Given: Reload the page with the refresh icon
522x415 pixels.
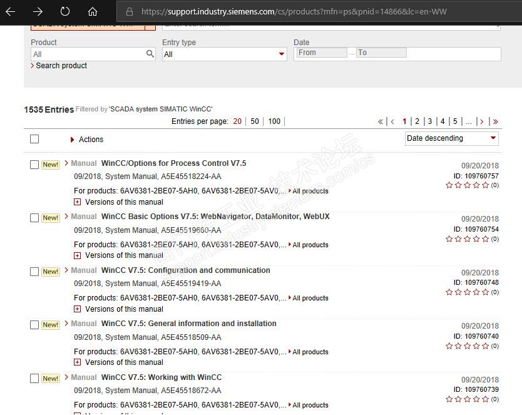Looking at the screenshot, I should [x=65, y=12].
